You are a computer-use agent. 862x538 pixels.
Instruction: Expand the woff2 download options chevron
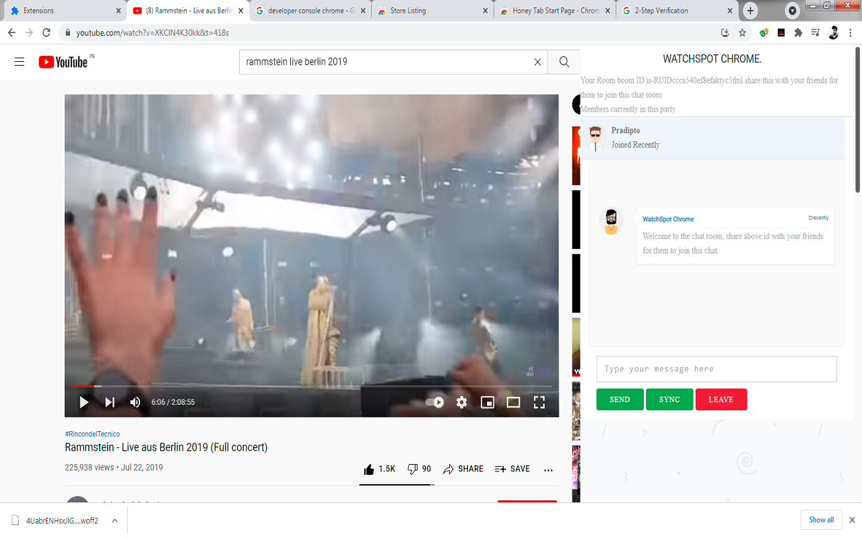(x=114, y=521)
